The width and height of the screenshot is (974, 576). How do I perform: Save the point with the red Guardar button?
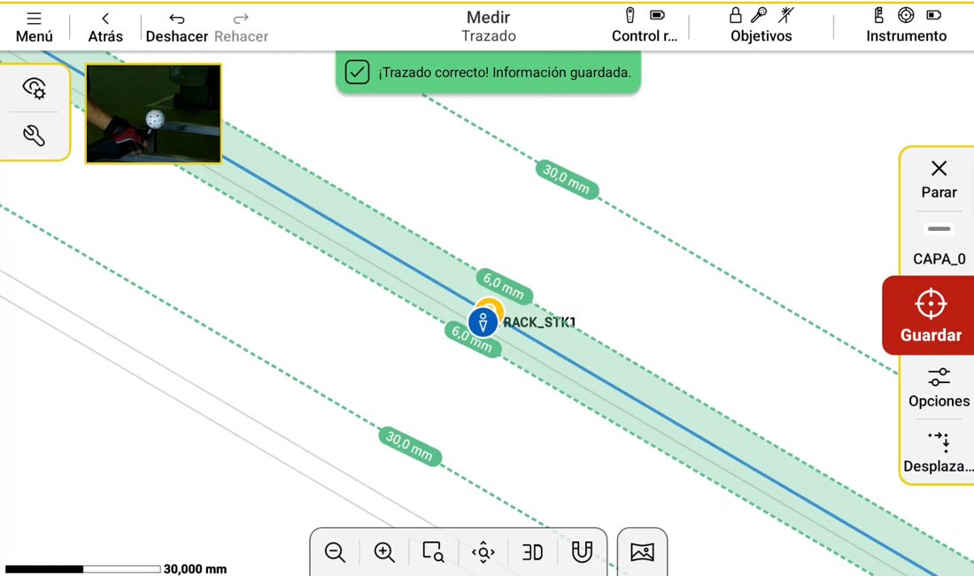click(930, 316)
